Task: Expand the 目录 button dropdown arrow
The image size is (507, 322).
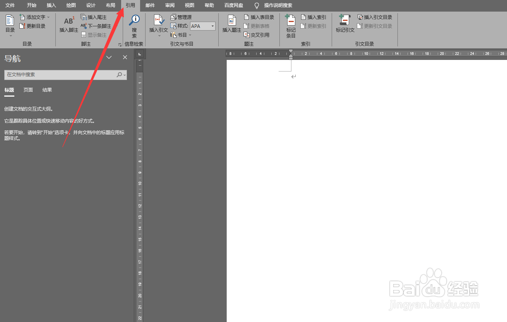Action: (10, 36)
